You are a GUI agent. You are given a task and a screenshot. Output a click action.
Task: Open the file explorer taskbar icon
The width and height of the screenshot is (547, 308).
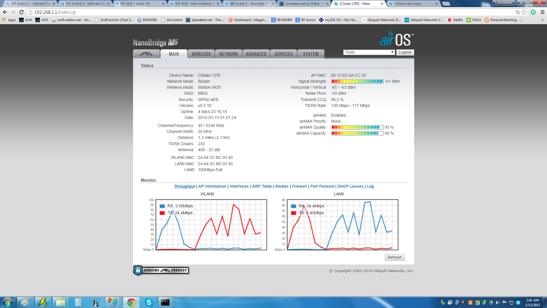[60, 302]
